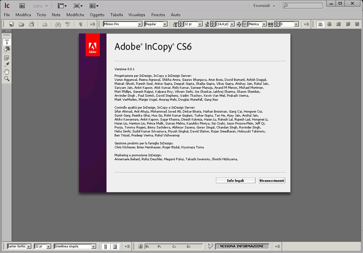Create a new document from the toolbar
The image size is (363, 253).
[x=11, y=24]
